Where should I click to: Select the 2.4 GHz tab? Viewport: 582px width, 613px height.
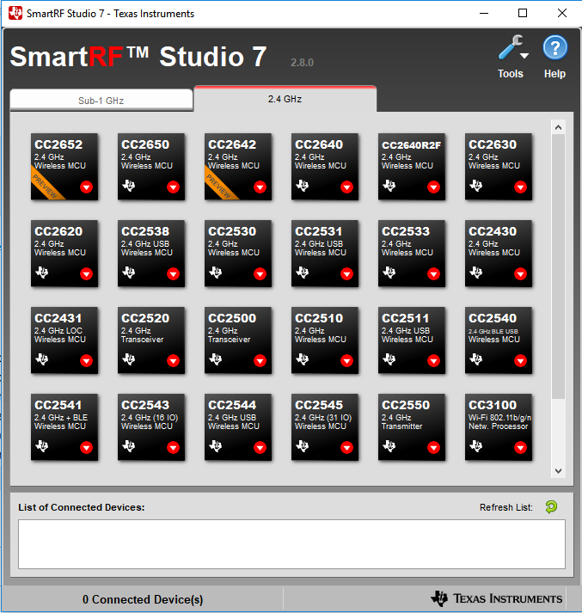(x=285, y=99)
